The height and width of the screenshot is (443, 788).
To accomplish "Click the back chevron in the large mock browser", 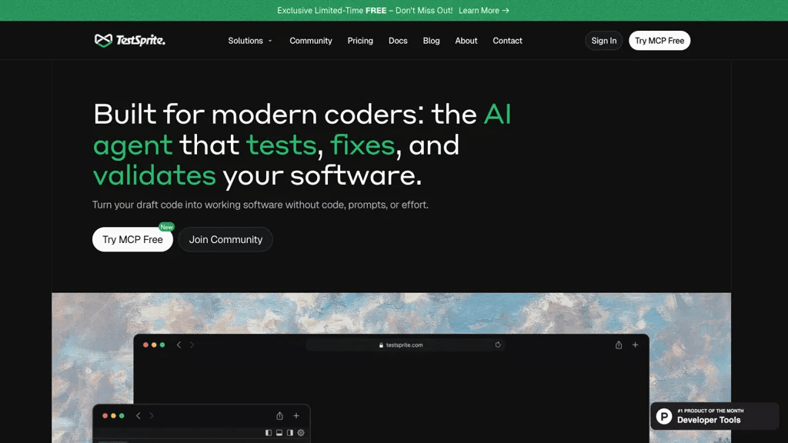I will tap(179, 345).
